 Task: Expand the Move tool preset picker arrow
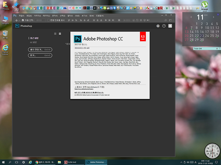coord(19,20)
